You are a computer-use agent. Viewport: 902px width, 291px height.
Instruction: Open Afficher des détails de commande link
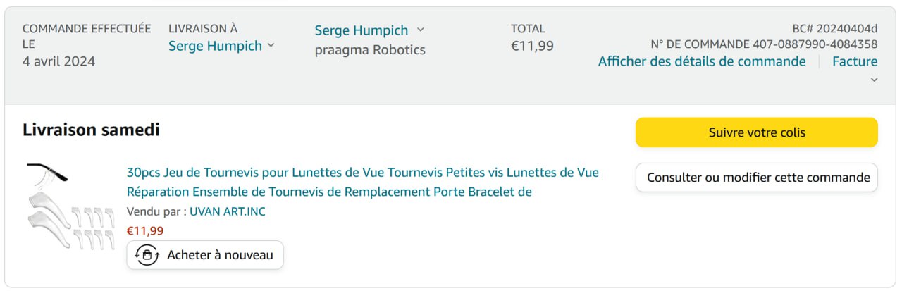click(701, 61)
